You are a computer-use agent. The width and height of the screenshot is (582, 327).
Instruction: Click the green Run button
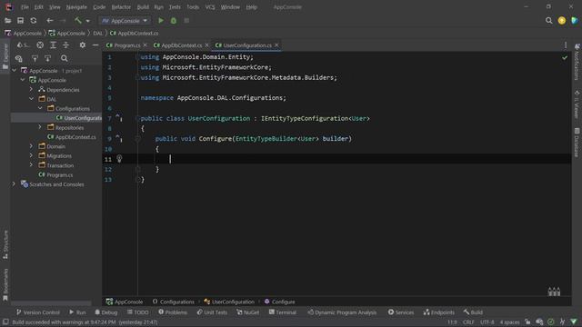161,21
